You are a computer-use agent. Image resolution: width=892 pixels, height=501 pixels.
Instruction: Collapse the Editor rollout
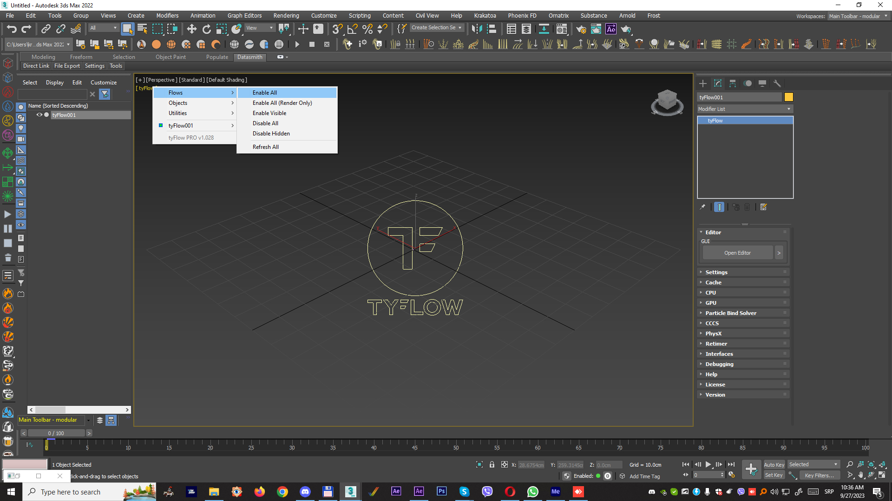743,232
